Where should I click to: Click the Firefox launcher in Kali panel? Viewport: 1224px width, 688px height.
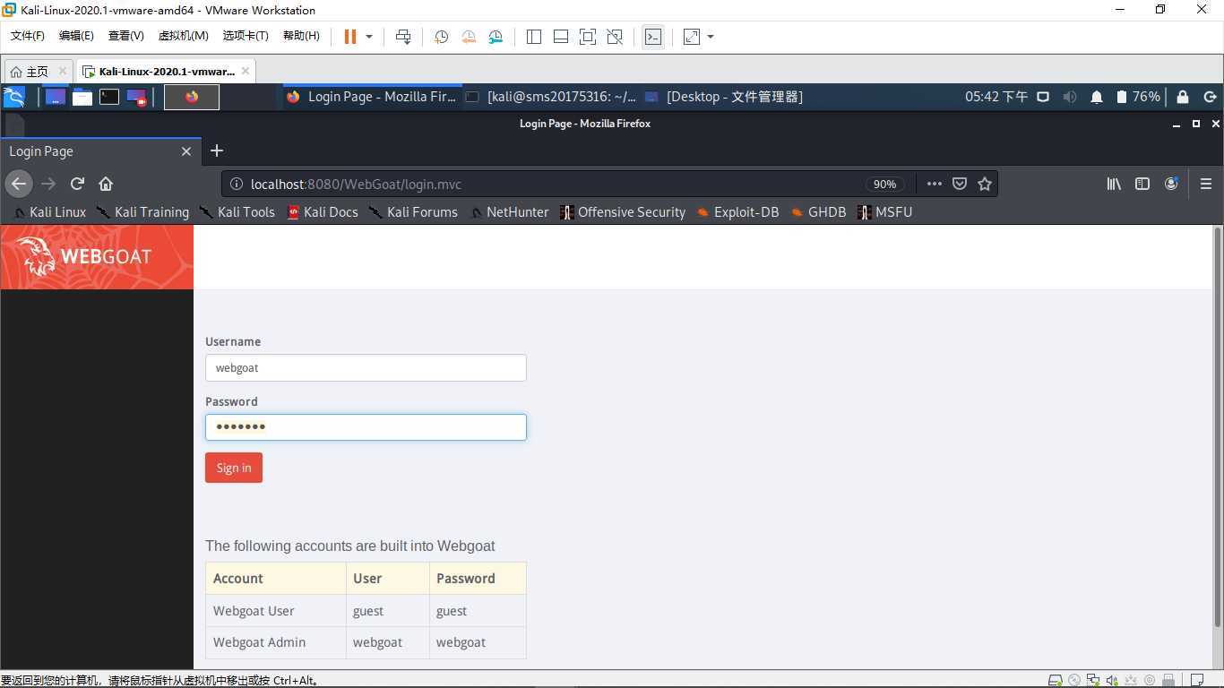point(192,97)
